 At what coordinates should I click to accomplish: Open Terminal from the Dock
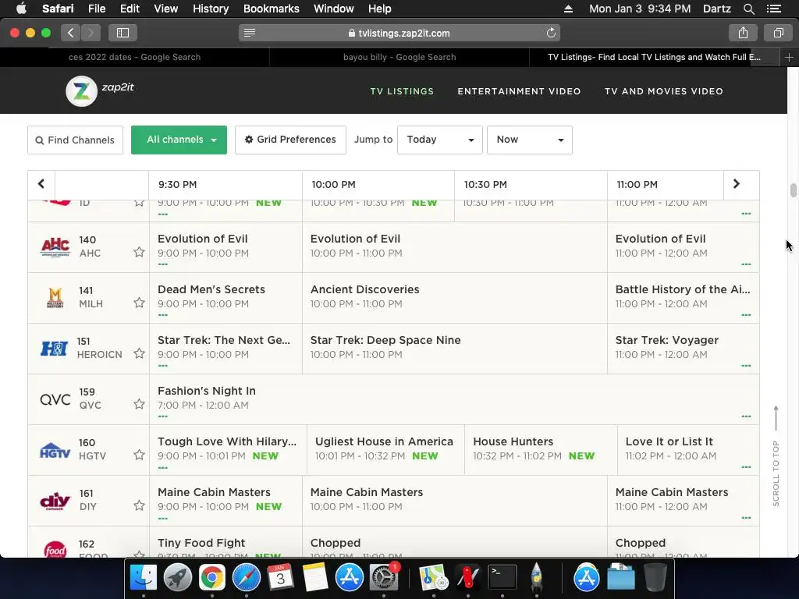pos(502,578)
